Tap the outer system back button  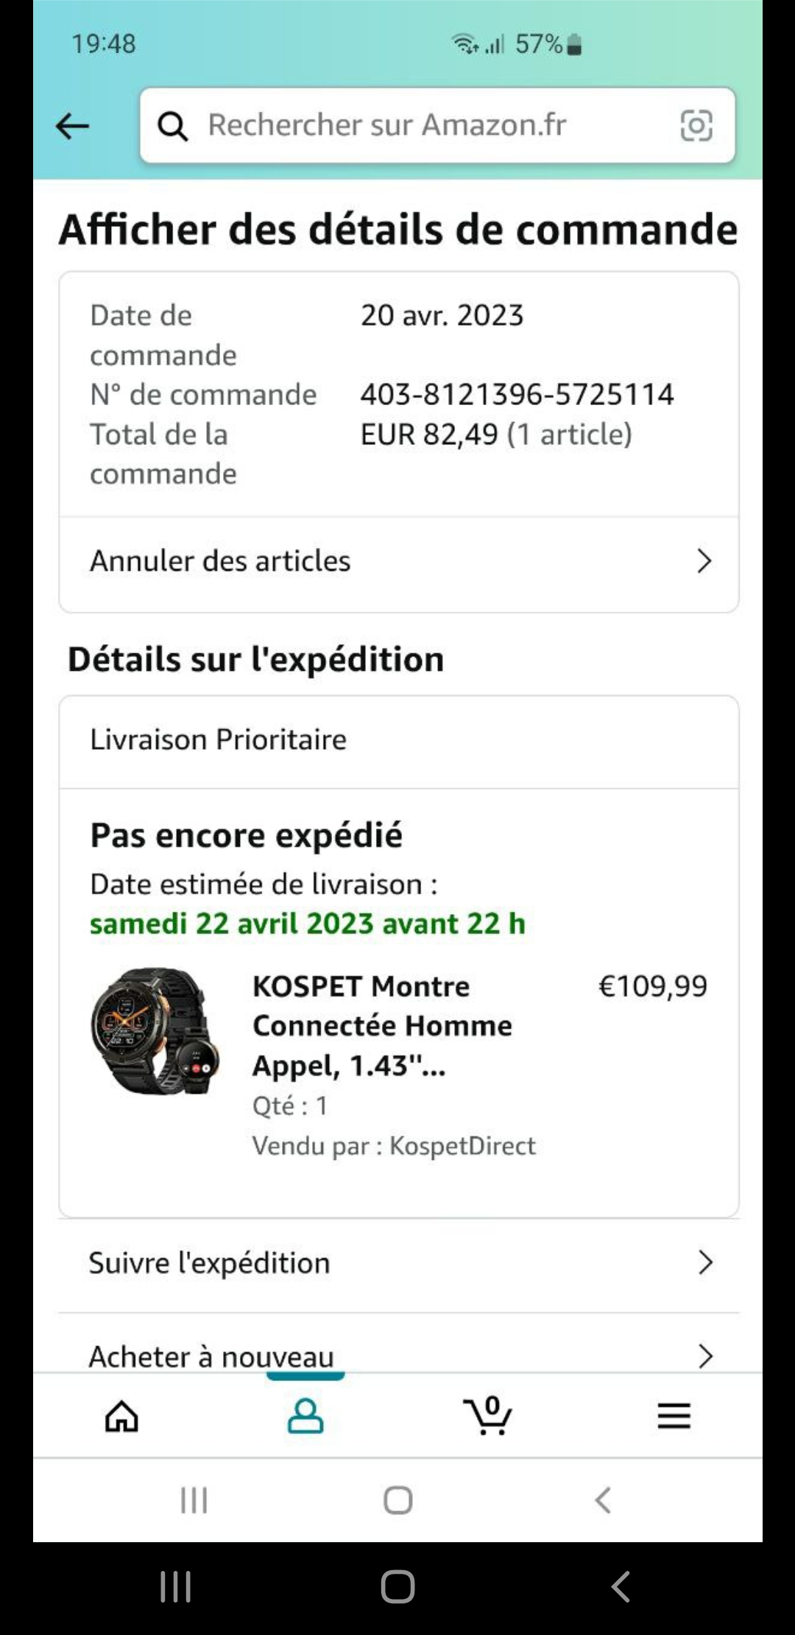click(621, 1586)
